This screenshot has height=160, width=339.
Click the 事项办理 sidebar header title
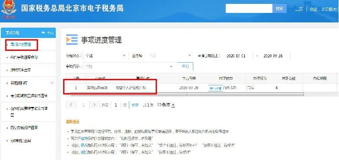(x=13, y=33)
